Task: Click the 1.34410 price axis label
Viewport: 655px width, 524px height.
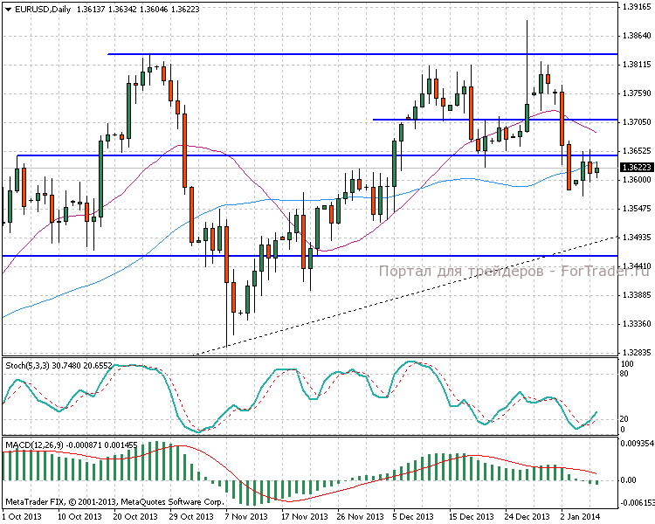Action: coord(637,266)
